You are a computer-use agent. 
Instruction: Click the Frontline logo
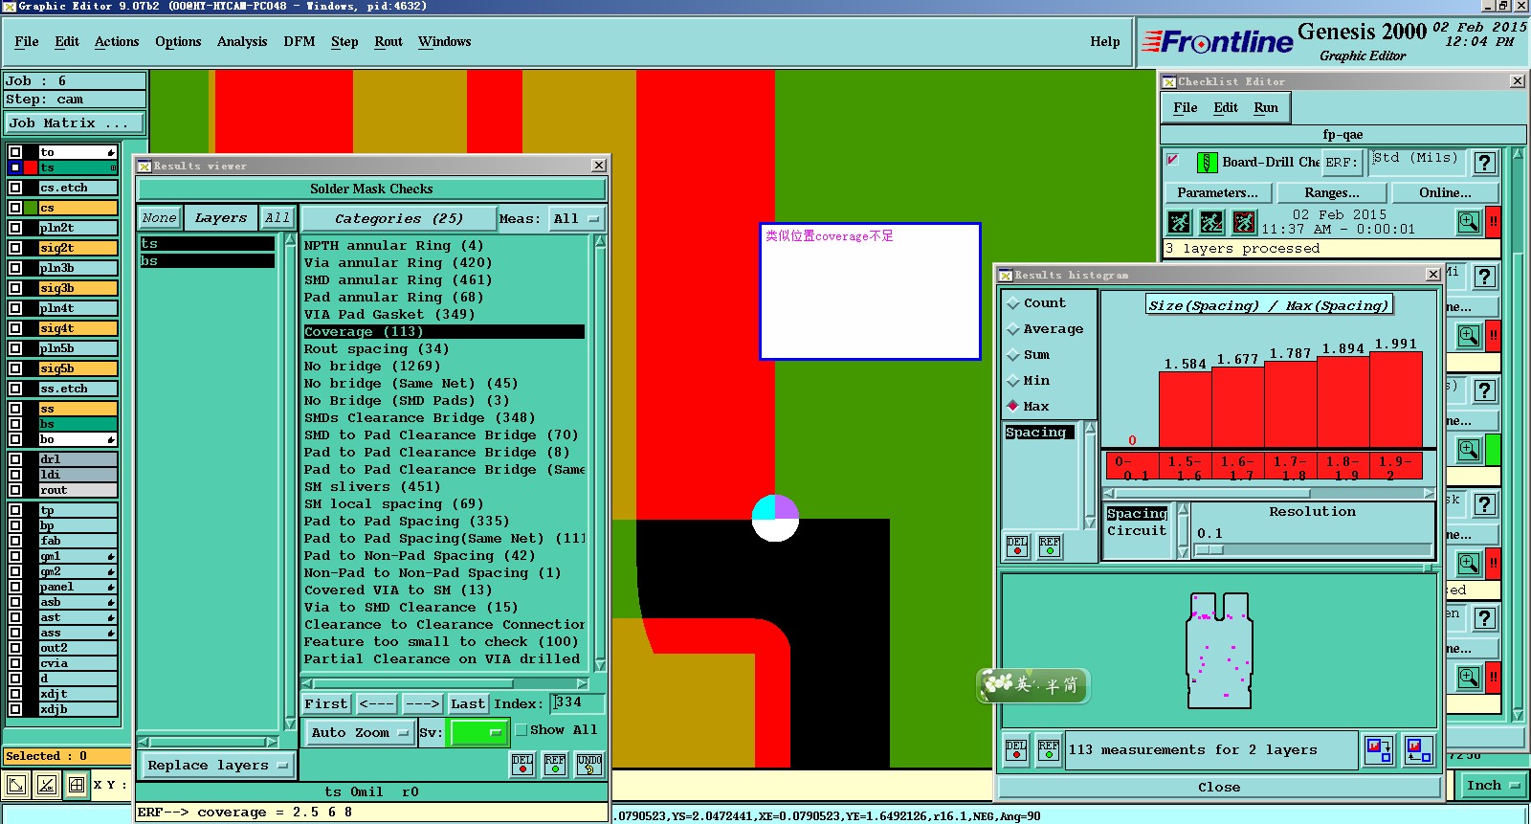coord(1219,42)
